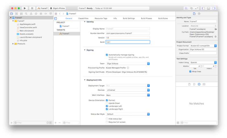Collapse the Deployment Info section
This screenshot has height=138, width=227.
tap(85, 80)
